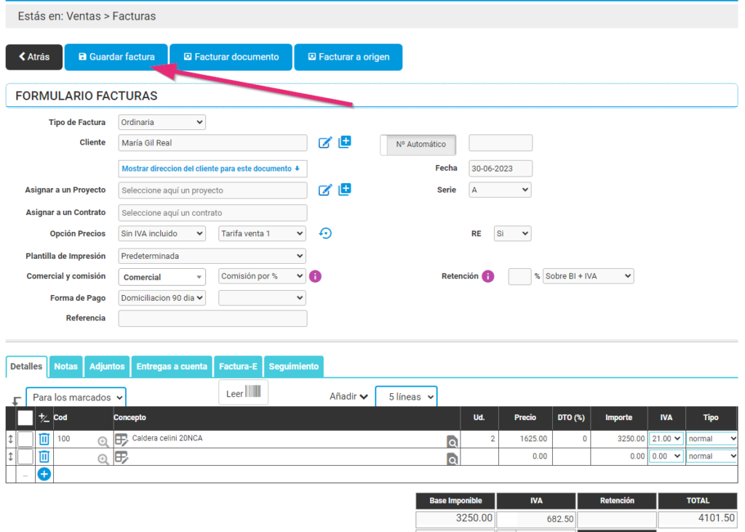Image resolution: width=745 pixels, height=532 pixels.
Task: Open barcode reader with Leer icon
Action: point(243,392)
